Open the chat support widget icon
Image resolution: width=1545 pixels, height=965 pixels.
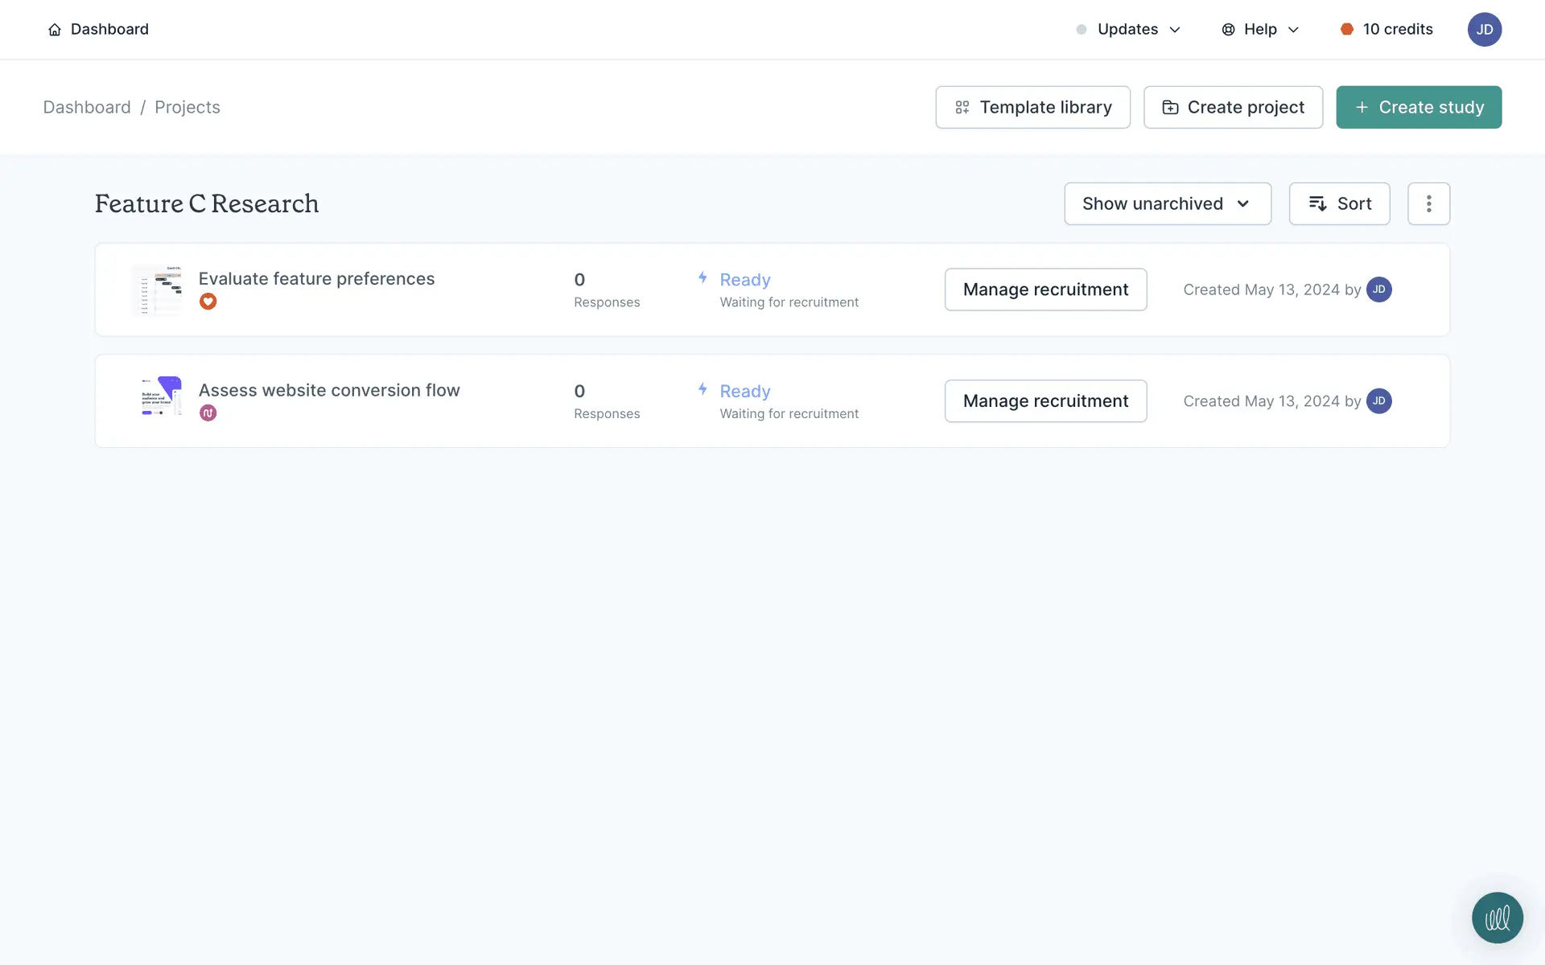tap(1497, 918)
